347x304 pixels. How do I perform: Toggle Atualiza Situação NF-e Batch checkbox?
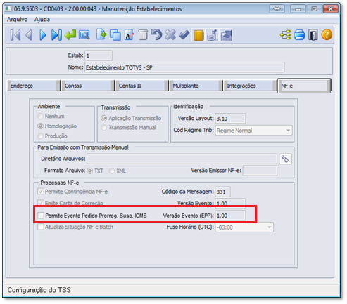[x=41, y=227]
